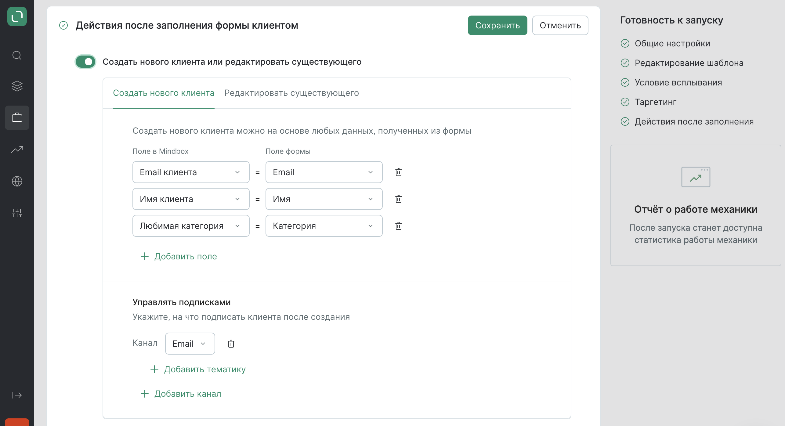This screenshot has width=785, height=426.
Task: Open the Mindbox logo home icon
Action: coord(17,16)
